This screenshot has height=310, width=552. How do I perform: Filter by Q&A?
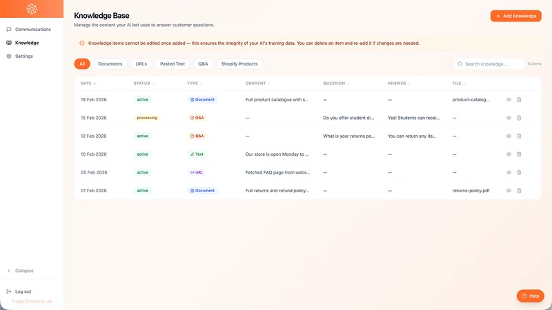[203, 64]
